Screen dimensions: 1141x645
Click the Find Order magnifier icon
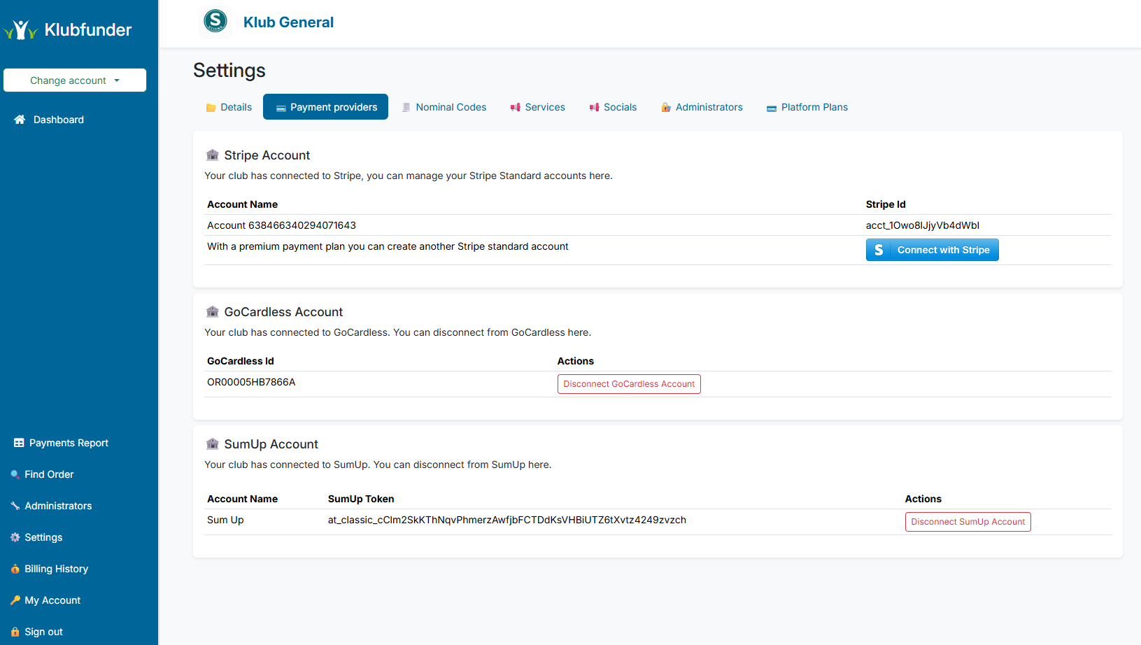point(15,474)
